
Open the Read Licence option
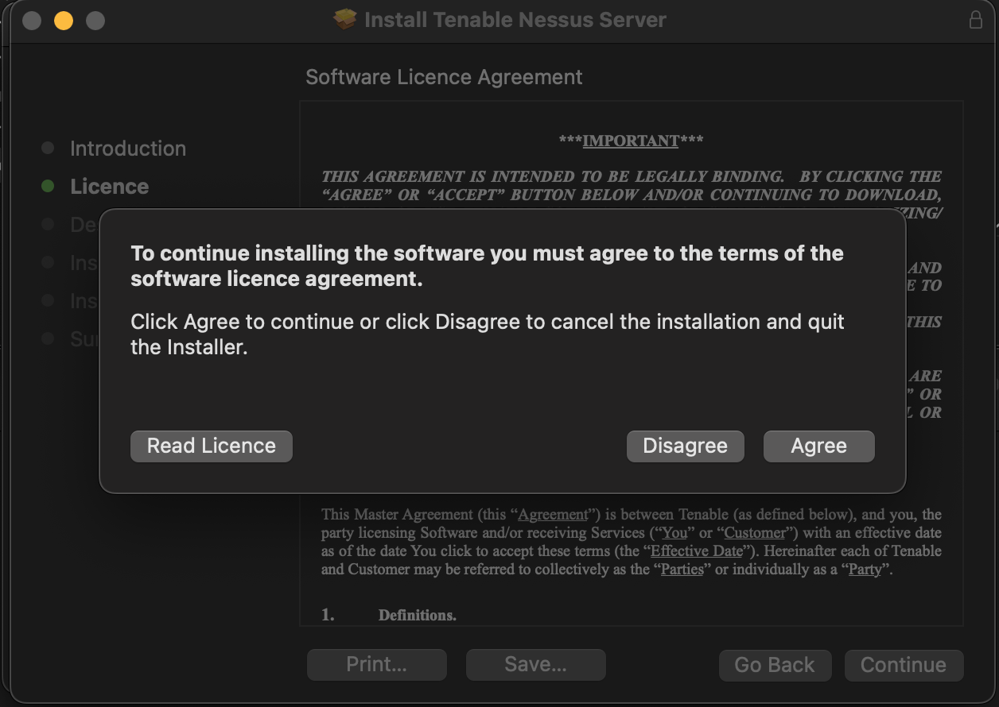click(x=212, y=446)
